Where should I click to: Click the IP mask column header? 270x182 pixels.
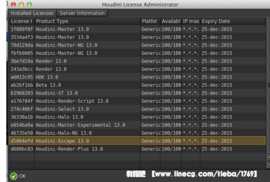[191, 21]
